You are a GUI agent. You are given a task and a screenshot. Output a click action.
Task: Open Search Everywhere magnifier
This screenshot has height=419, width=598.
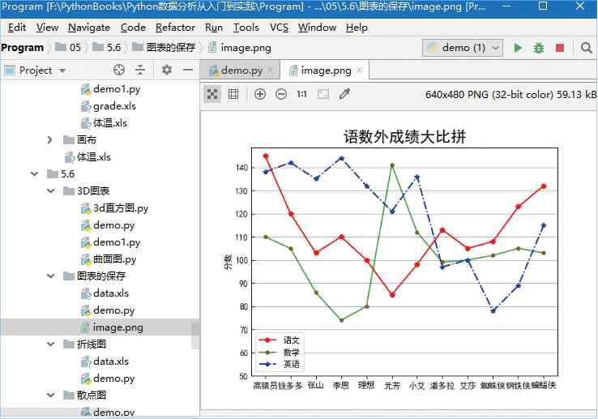click(586, 48)
